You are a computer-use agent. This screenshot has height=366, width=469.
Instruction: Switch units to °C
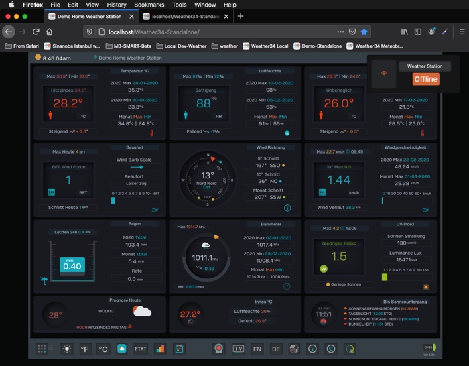point(103,349)
